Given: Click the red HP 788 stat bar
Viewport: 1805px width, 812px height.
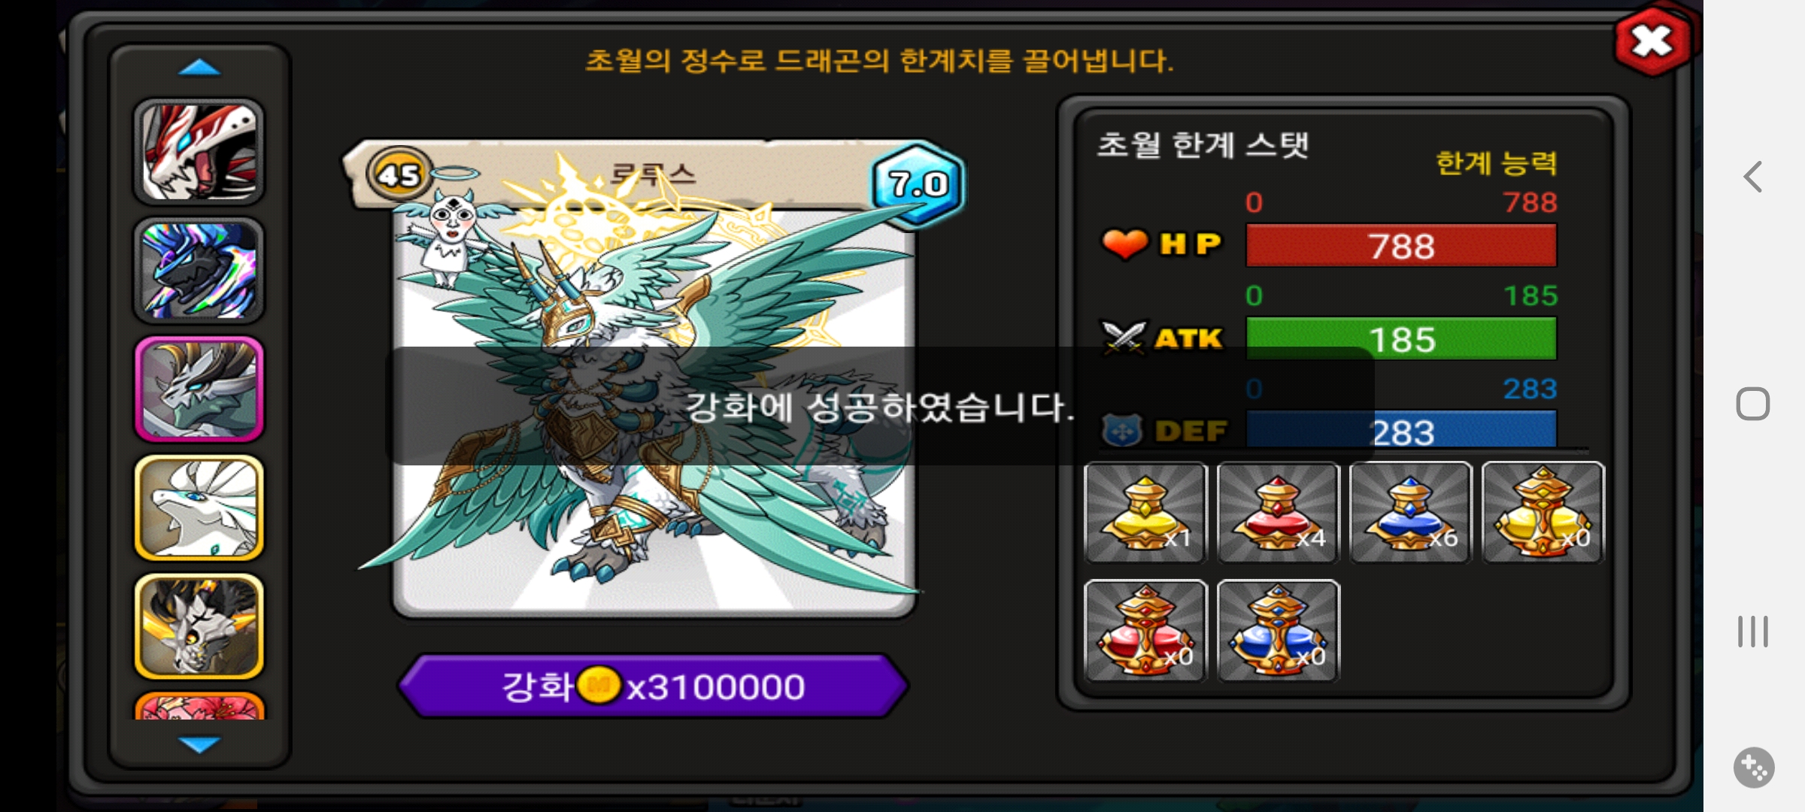Looking at the screenshot, I should 1401,246.
